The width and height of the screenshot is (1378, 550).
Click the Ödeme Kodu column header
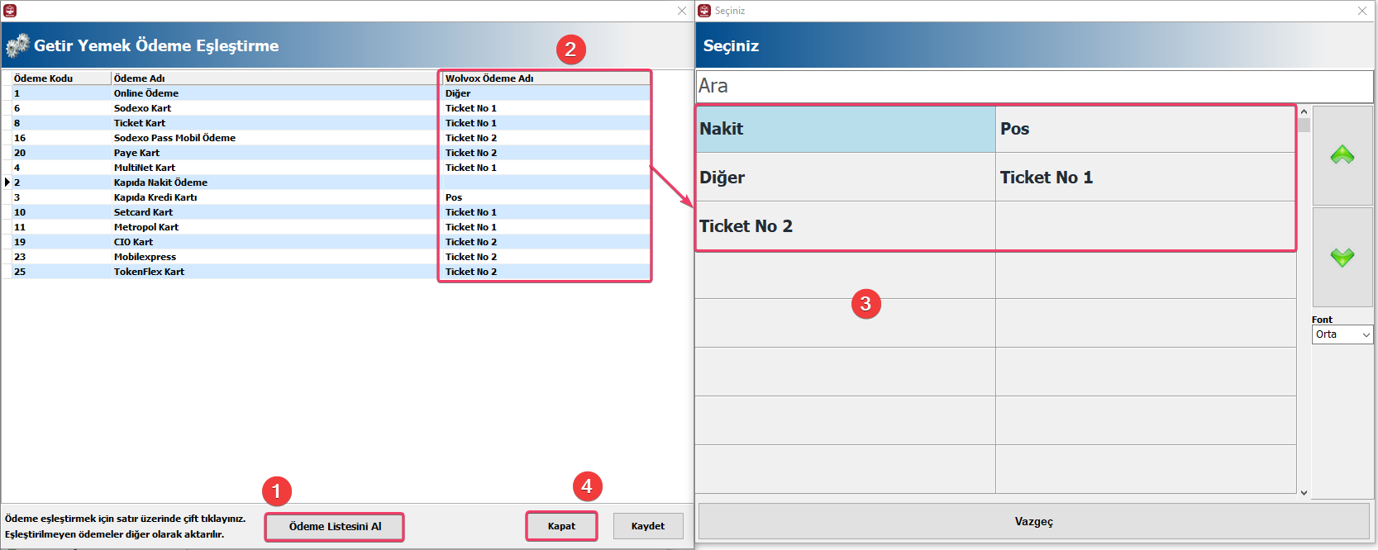[61, 78]
